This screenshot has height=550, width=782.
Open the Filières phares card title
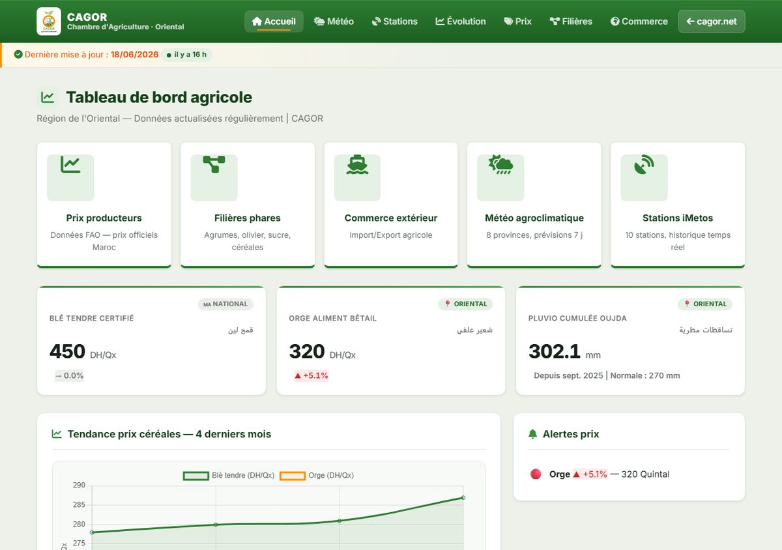click(248, 218)
